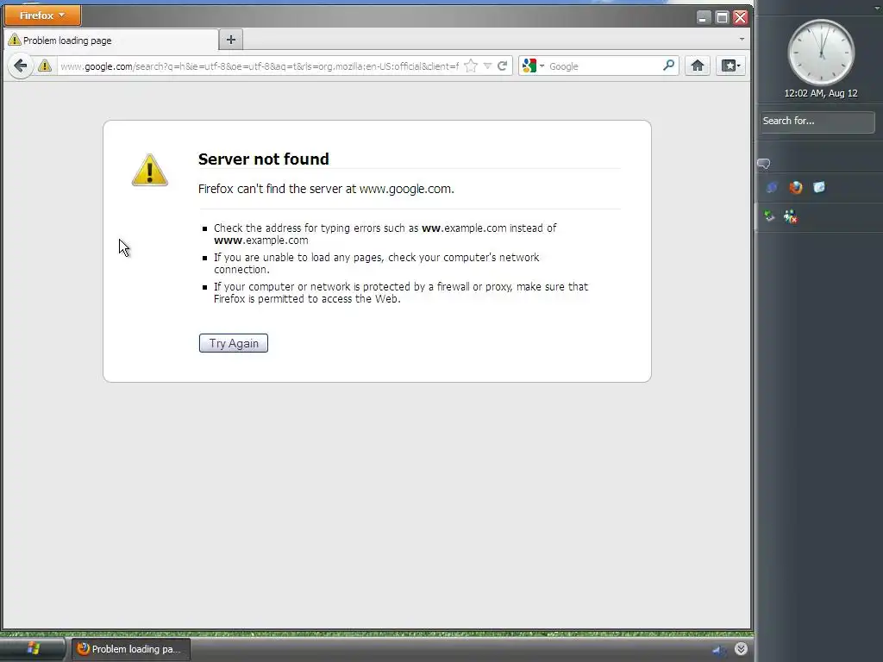Open the URL history dropdown arrow

tap(488, 66)
